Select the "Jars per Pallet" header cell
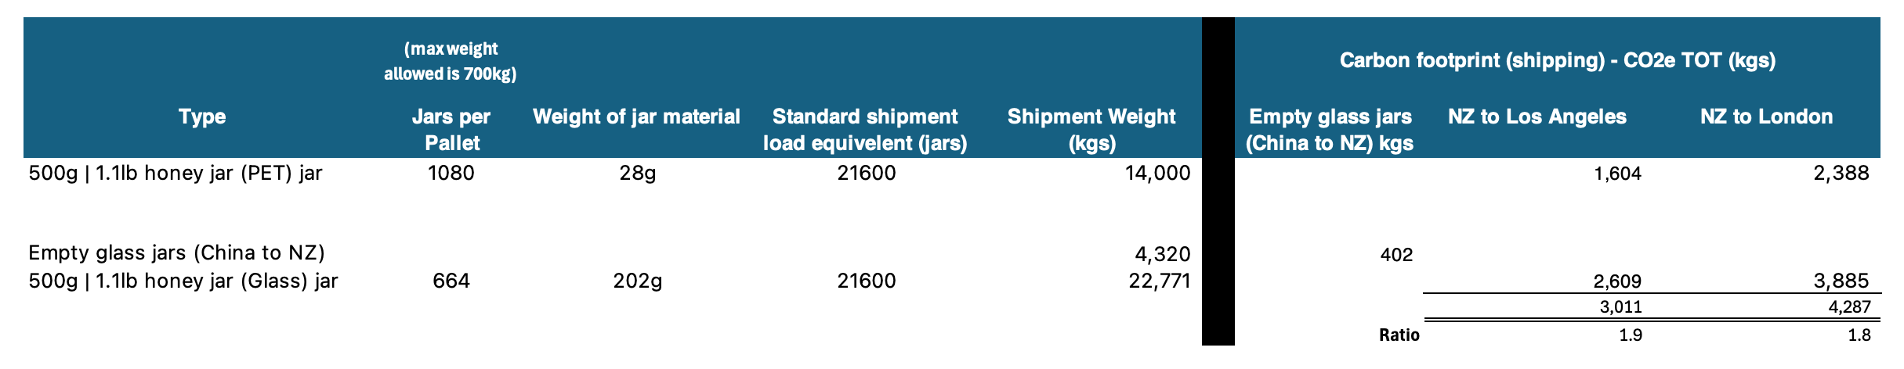 pos(451,130)
